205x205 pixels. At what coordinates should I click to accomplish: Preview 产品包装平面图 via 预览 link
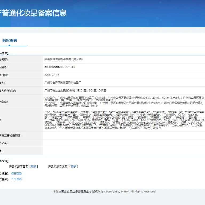[x=34, y=167]
